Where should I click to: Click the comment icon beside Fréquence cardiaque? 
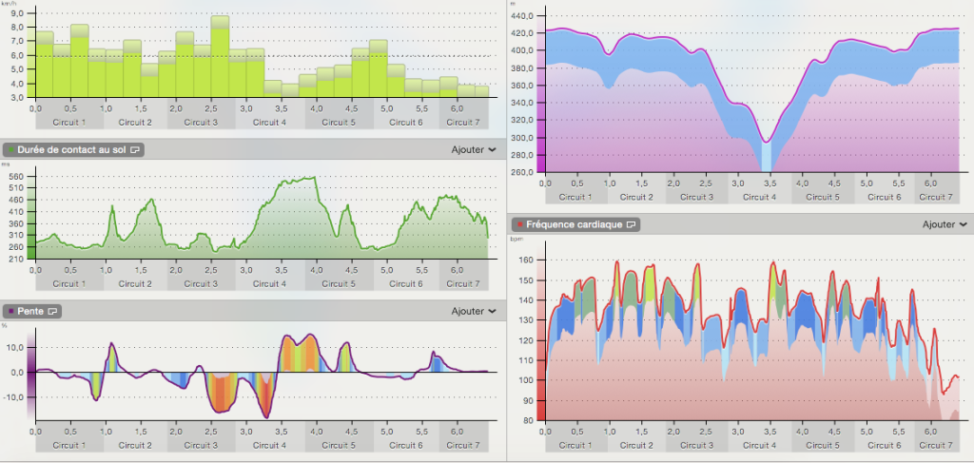631,224
